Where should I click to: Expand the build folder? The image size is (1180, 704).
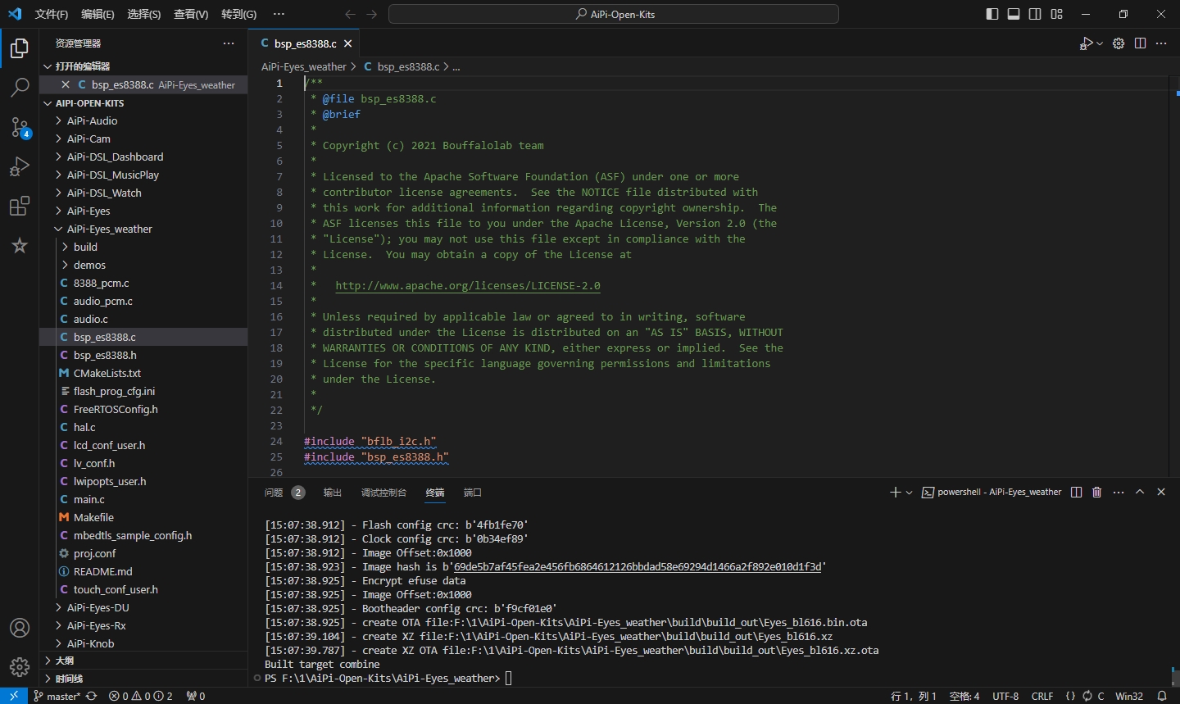pos(143,247)
